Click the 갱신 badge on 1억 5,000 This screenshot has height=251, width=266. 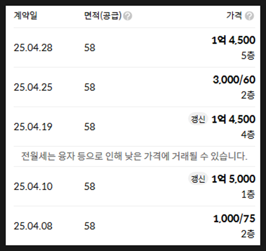(198, 179)
